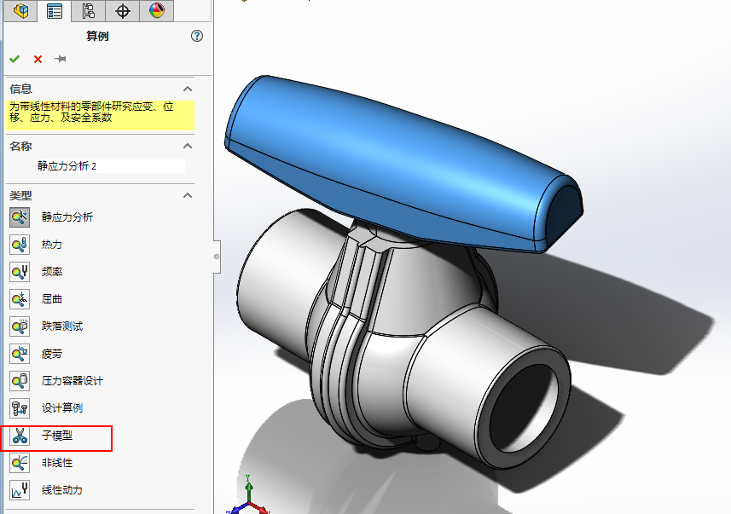
Task: Select the 疲劳 fatigue study icon
Action: [x=20, y=354]
